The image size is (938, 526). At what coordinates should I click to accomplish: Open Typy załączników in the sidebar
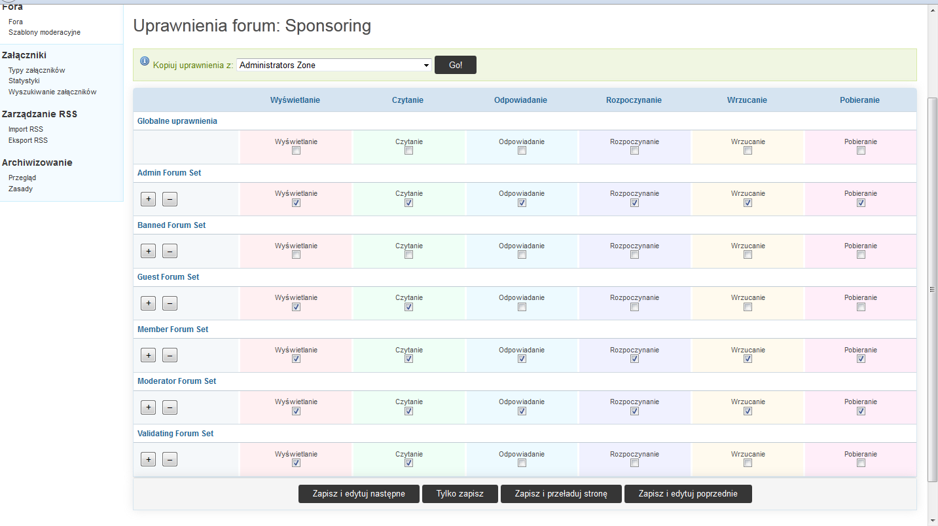[x=37, y=70]
